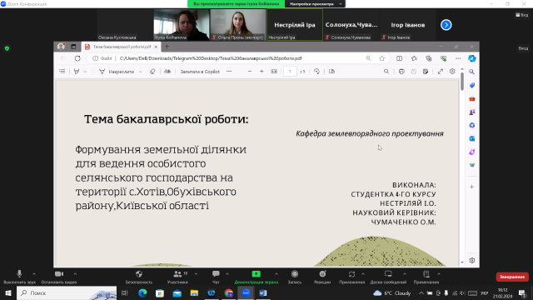Image resolution: width=533 pixels, height=300 pixels.
Task: Open Edge split screen icon
Action: point(399,58)
